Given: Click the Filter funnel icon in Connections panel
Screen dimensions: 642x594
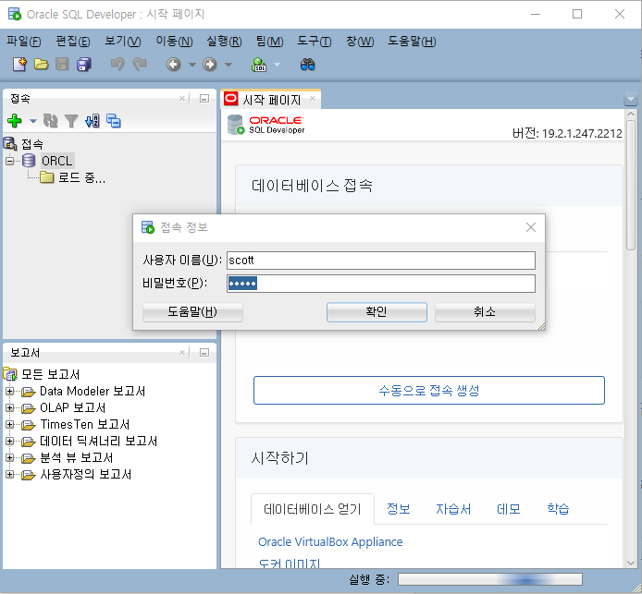Looking at the screenshot, I should (71, 121).
